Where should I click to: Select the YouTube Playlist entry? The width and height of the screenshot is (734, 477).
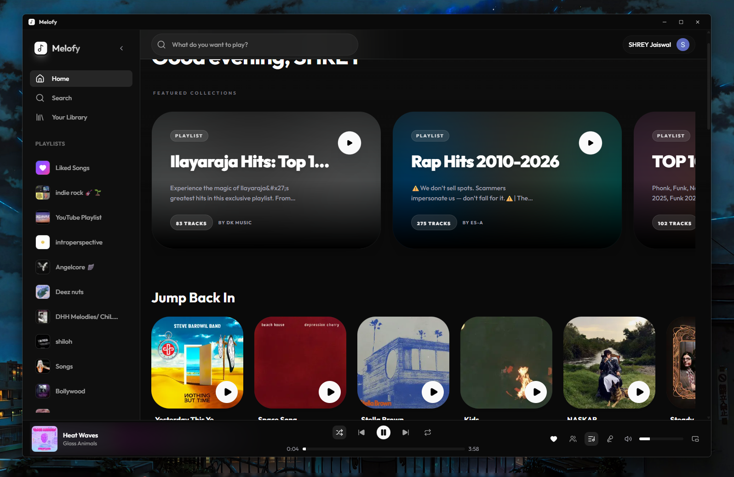click(x=81, y=217)
